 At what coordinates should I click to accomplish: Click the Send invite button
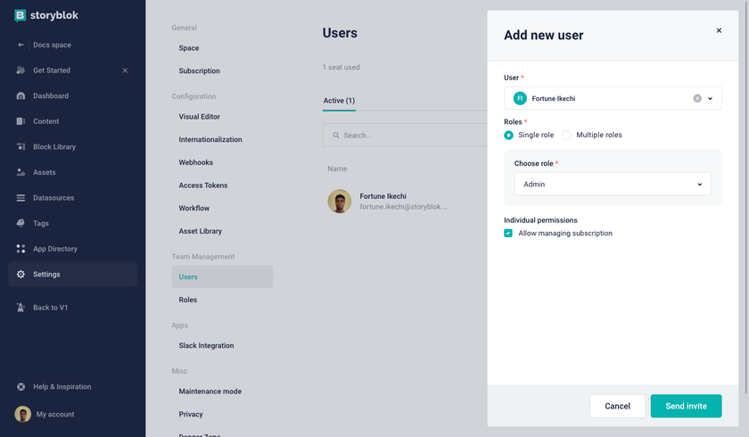(686, 407)
